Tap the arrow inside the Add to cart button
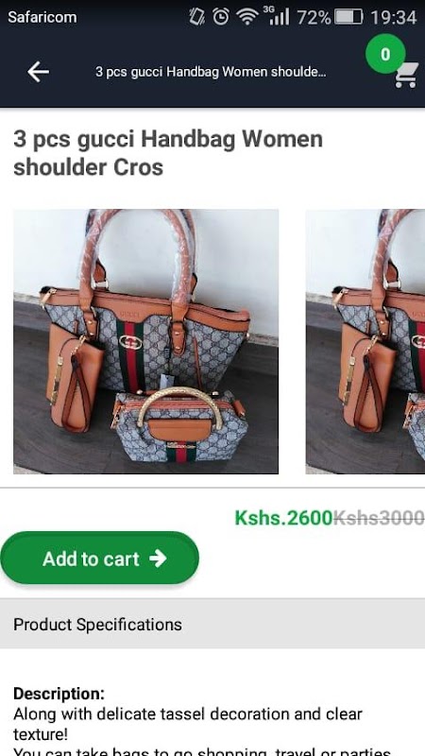Viewport: 425px width, 756px height. point(158,558)
